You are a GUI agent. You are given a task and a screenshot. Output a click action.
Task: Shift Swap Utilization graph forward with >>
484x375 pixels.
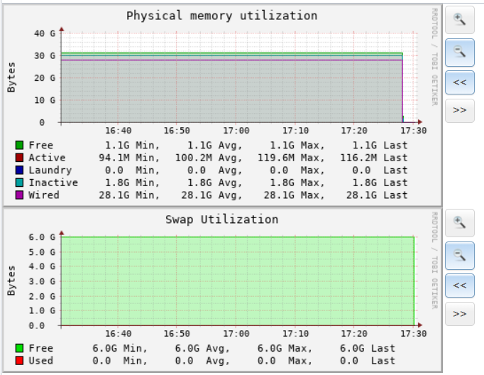[459, 313]
